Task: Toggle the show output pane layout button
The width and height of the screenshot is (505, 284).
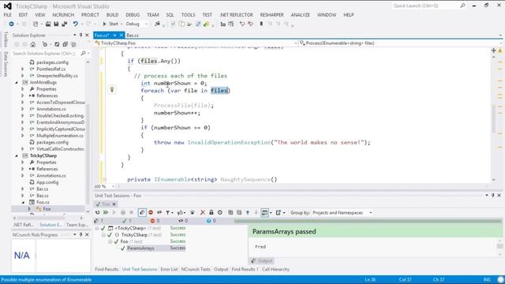Action: [x=264, y=212]
